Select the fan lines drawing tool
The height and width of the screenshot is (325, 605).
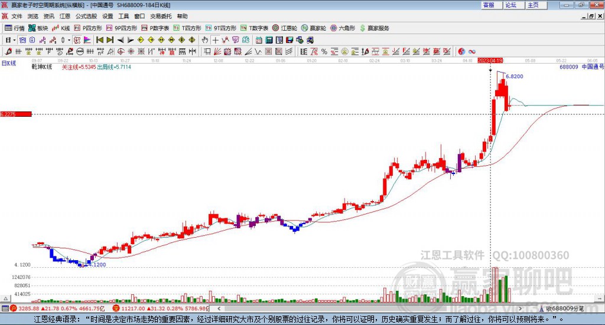[217, 51]
